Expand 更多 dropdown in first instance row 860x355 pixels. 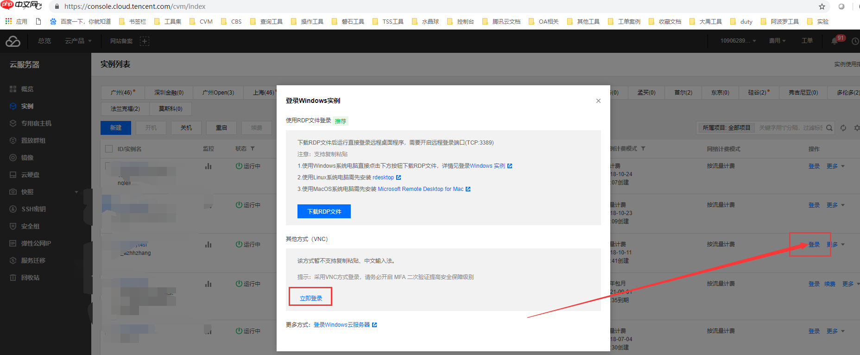click(835, 166)
